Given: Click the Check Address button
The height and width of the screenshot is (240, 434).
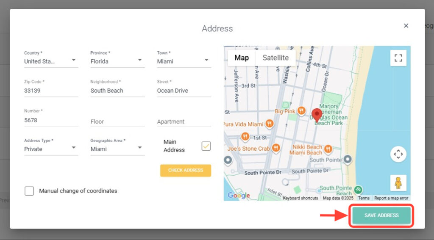Looking at the screenshot, I should point(186,170).
